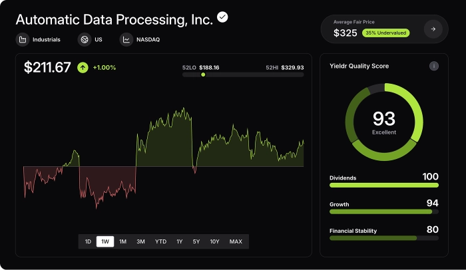The image size is (466, 270).
Task: Switch chart to 10Y range
Action: pos(214,241)
